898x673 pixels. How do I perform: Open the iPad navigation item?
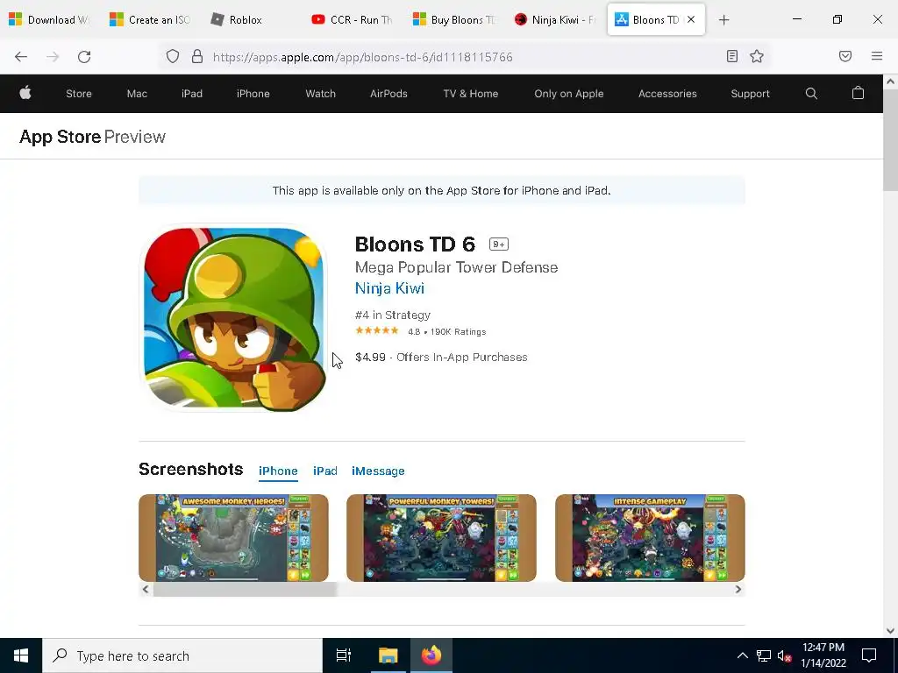pyautogui.click(x=192, y=93)
